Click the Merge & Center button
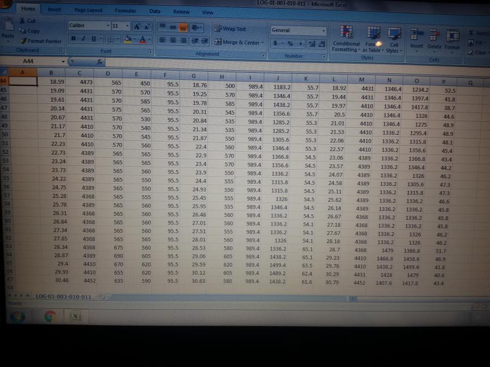Image resolution: width=490 pixels, height=367 pixels. (x=240, y=42)
